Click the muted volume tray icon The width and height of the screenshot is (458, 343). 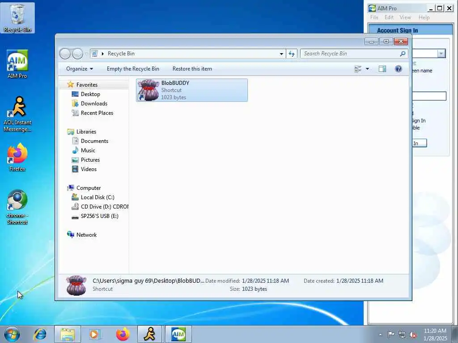413,335
